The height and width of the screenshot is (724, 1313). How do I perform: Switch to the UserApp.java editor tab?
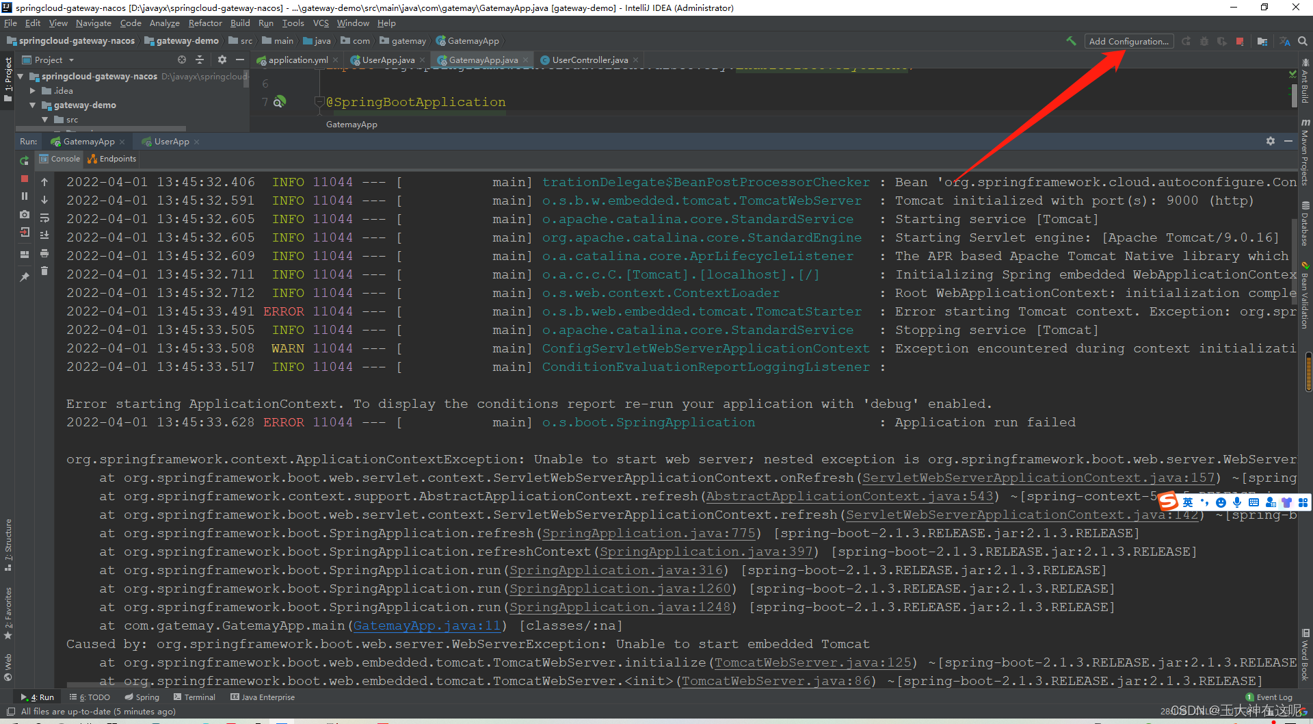pyautogui.click(x=388, y=60)
